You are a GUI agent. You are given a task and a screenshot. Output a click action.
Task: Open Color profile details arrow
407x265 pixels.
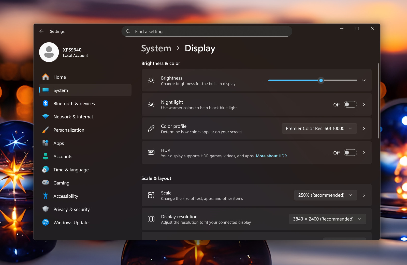click(x=364, y=129)
